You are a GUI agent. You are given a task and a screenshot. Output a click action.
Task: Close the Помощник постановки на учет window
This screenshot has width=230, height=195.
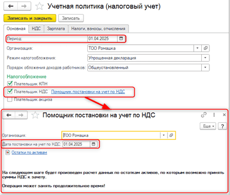pos(224,115)
